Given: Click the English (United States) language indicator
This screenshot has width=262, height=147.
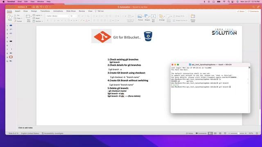Looking at the screenshot, I should (30, 134).
